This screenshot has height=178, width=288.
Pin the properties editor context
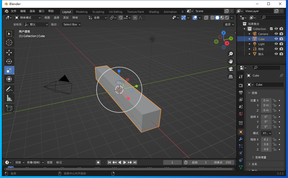point(281,75)
